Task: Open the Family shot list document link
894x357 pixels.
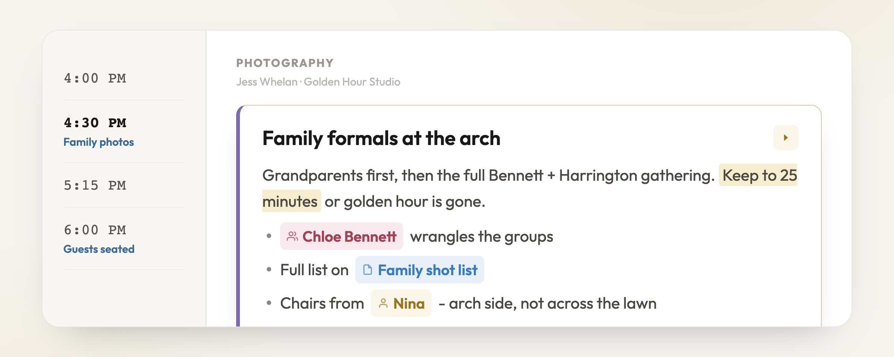Action: (419, 270)
